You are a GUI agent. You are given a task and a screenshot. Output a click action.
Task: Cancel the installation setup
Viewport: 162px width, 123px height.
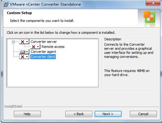click(143, 114)
